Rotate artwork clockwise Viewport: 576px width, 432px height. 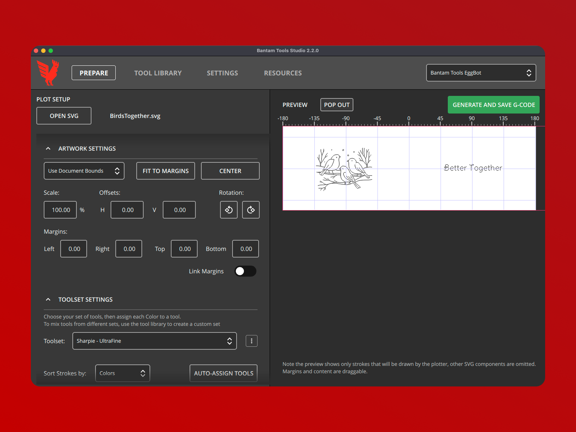[x=251, y=210]
